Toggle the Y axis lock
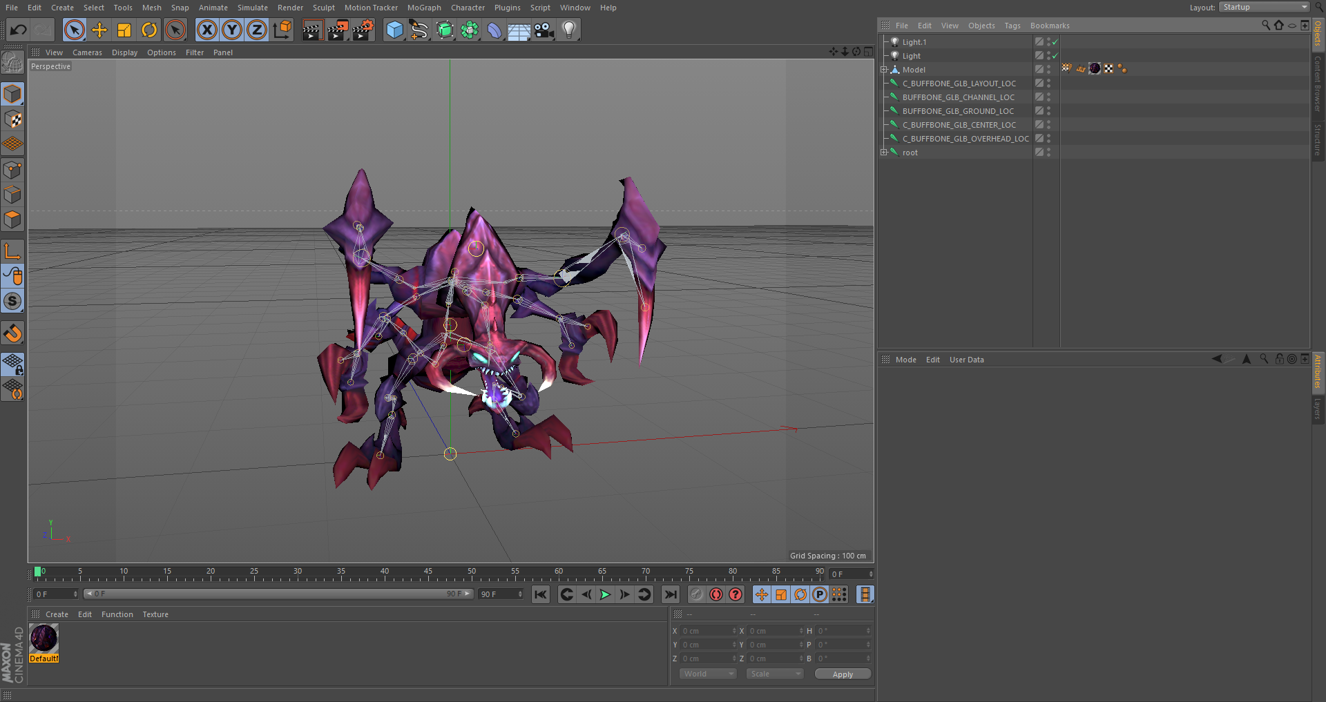1326x702 pixels. point(232,30)
